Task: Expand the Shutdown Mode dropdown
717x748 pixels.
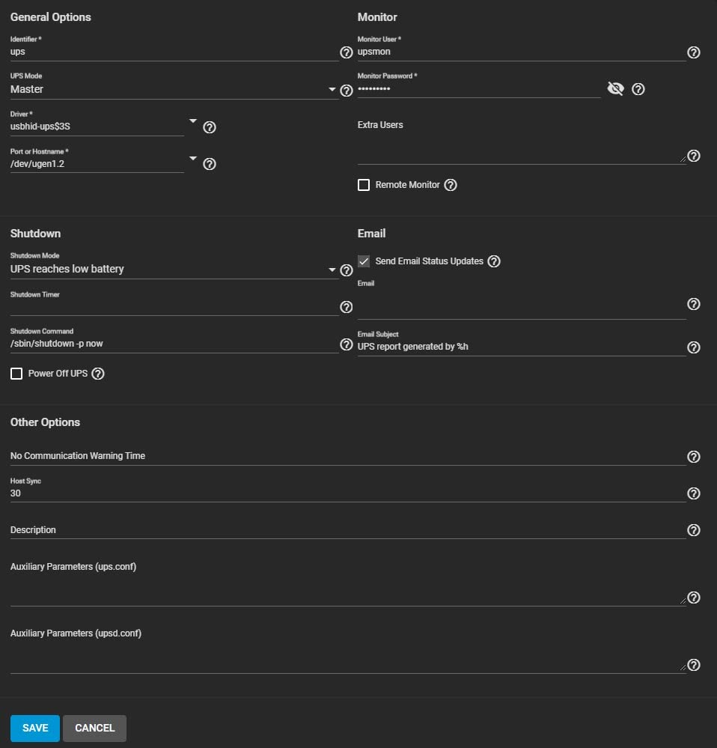Action: point(332,270)
